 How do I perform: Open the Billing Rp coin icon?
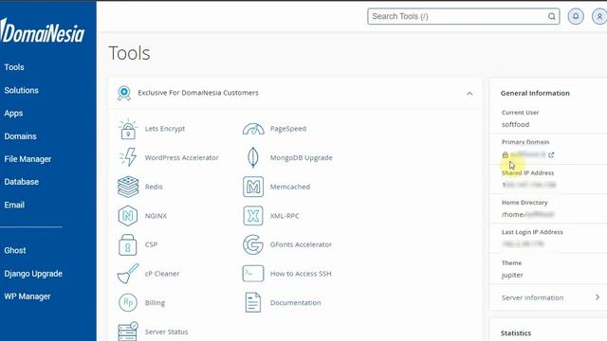(x=128, y=302)
